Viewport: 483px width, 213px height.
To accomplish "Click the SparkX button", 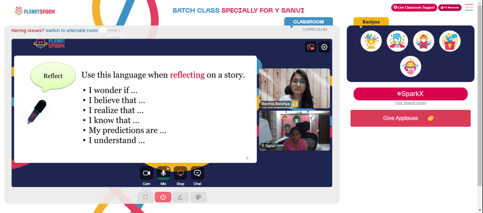I will (x=410, y=94).
